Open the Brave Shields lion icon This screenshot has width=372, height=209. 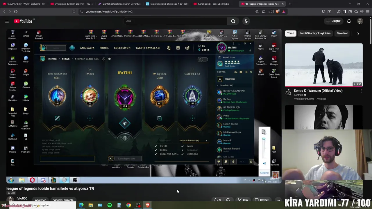coord(277,12)
